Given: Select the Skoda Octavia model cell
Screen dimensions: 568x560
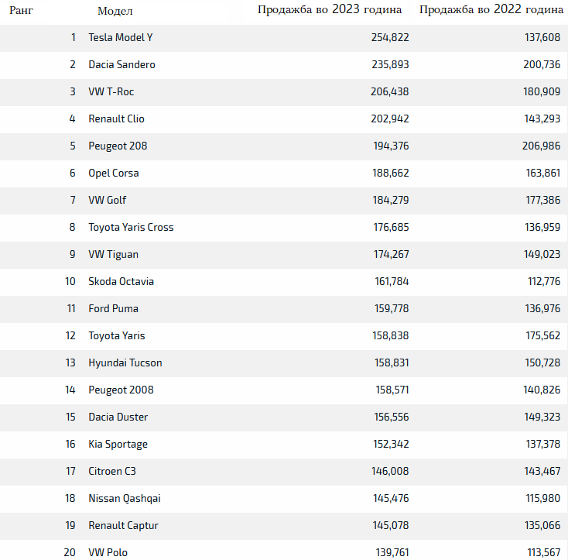Looking at the screenshot, I should (x=121, y=282).
